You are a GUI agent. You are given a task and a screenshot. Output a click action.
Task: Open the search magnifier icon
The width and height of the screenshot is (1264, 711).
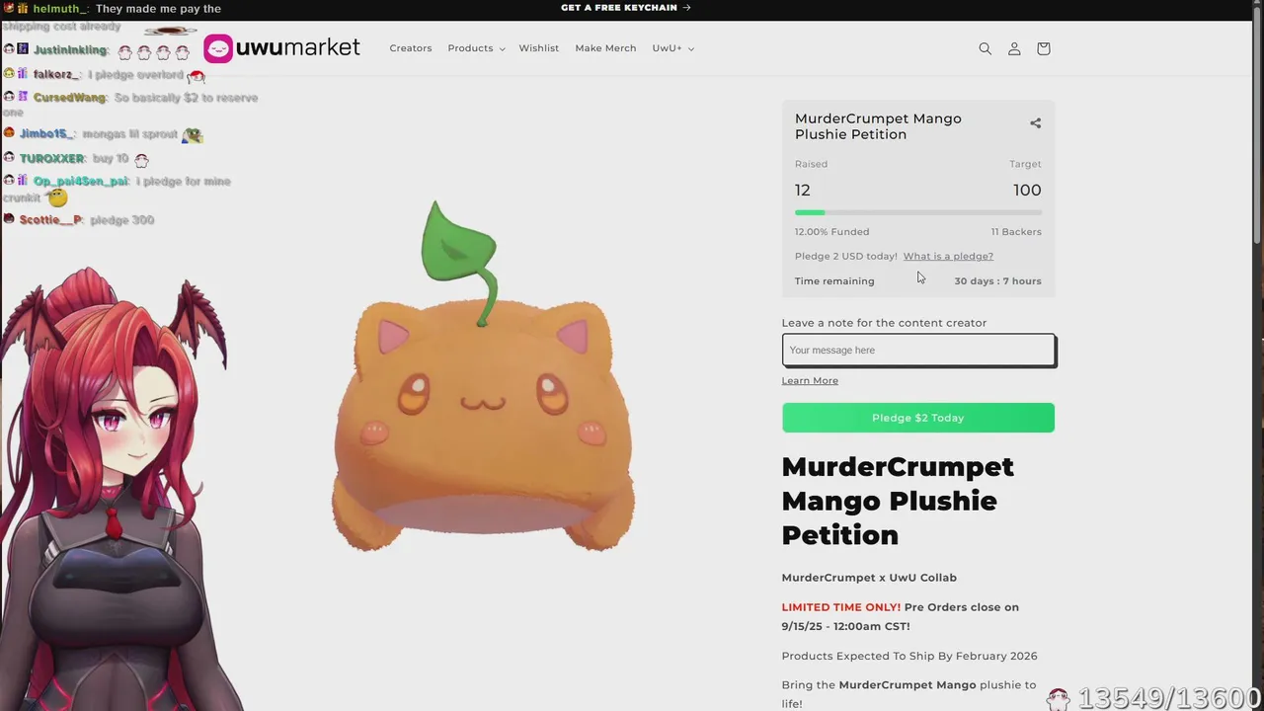[985, 48]
